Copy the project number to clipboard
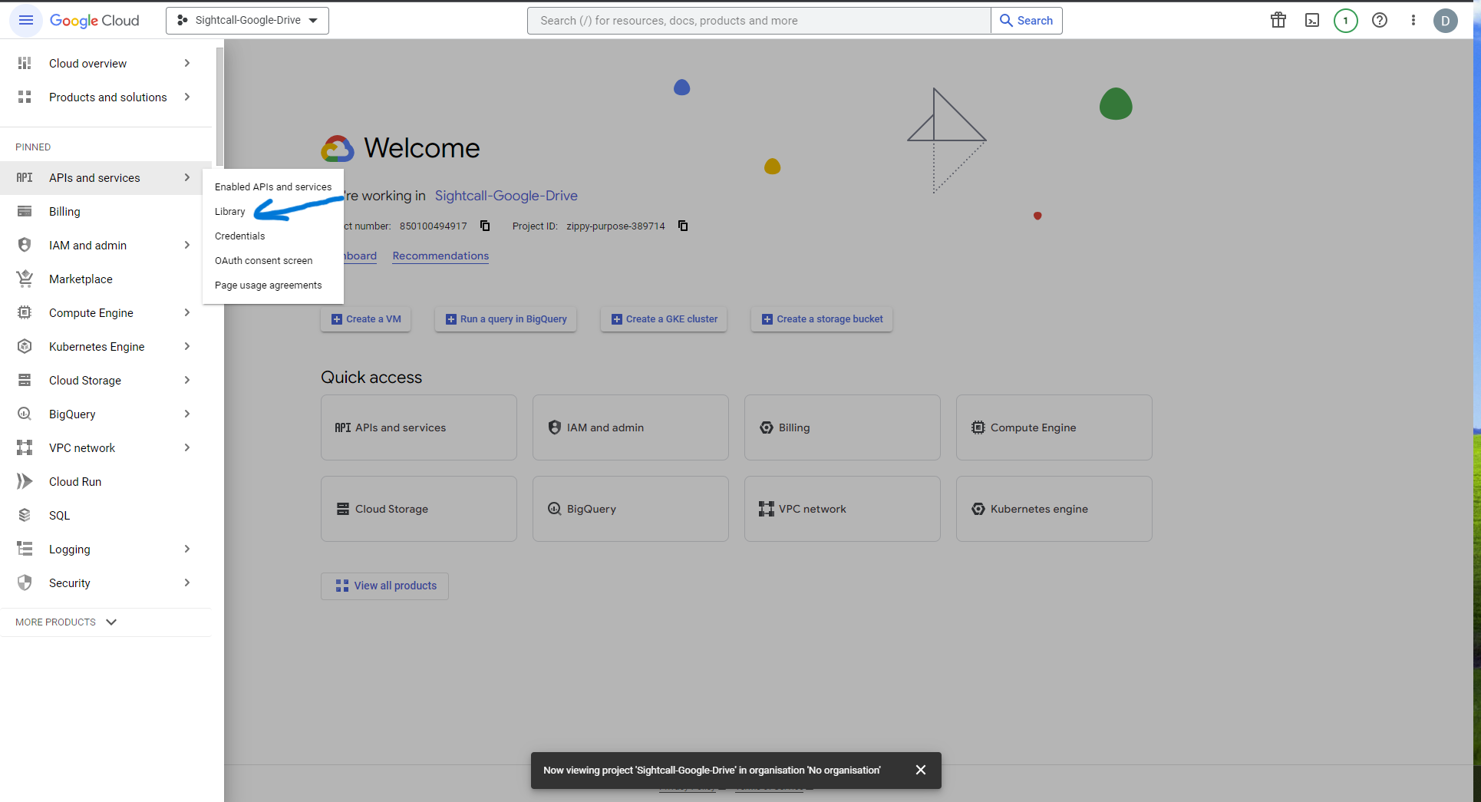1481x802 pixels. pos(485,226)
